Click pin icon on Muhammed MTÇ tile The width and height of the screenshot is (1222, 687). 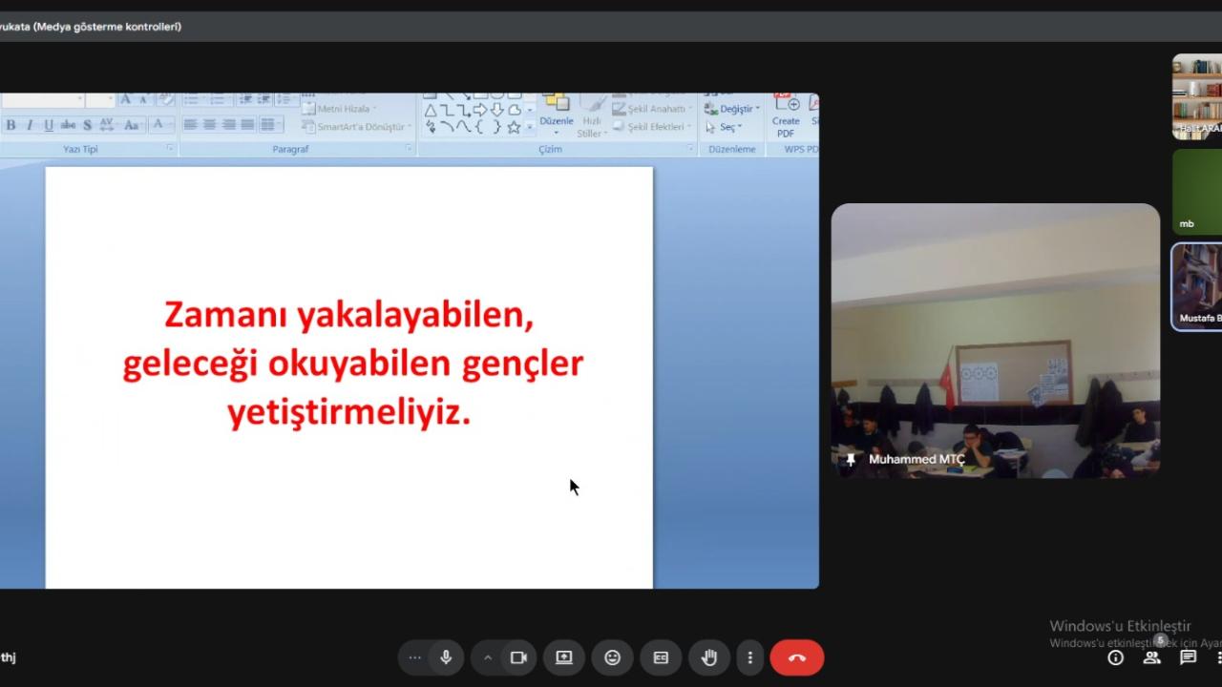pyautogui.click(x=851, y=460)
